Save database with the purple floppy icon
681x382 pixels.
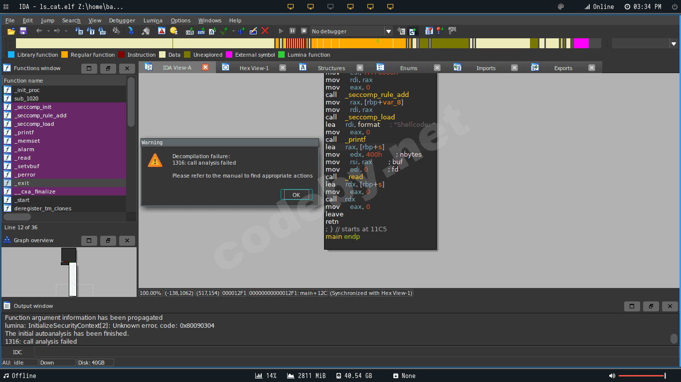pyautogui.click(x=23, y=31)
